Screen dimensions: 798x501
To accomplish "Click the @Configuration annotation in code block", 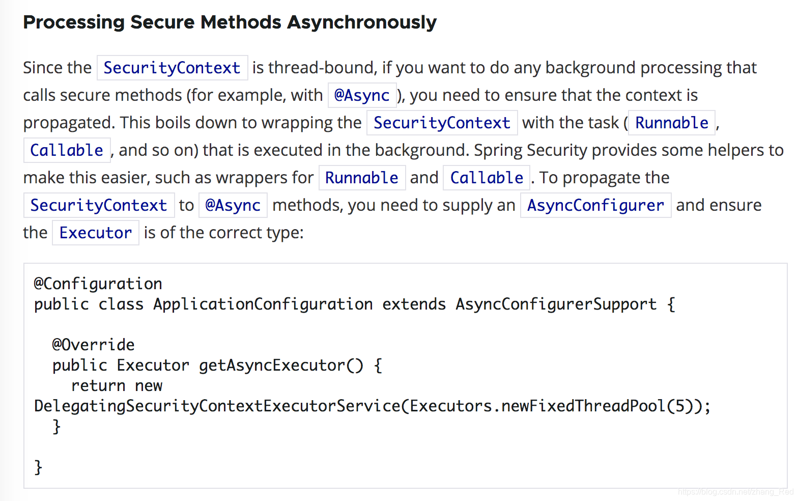I will (98, 284).
